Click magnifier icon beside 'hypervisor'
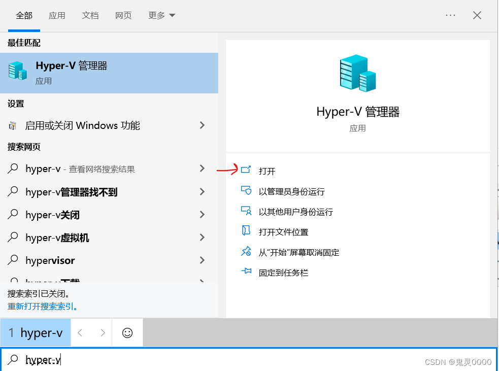This screenshot has height=371, width=499. 13,260
